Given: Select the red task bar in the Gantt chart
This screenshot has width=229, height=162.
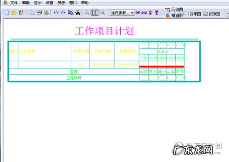Looking at the screenshot, I should (x=162, y=66).
